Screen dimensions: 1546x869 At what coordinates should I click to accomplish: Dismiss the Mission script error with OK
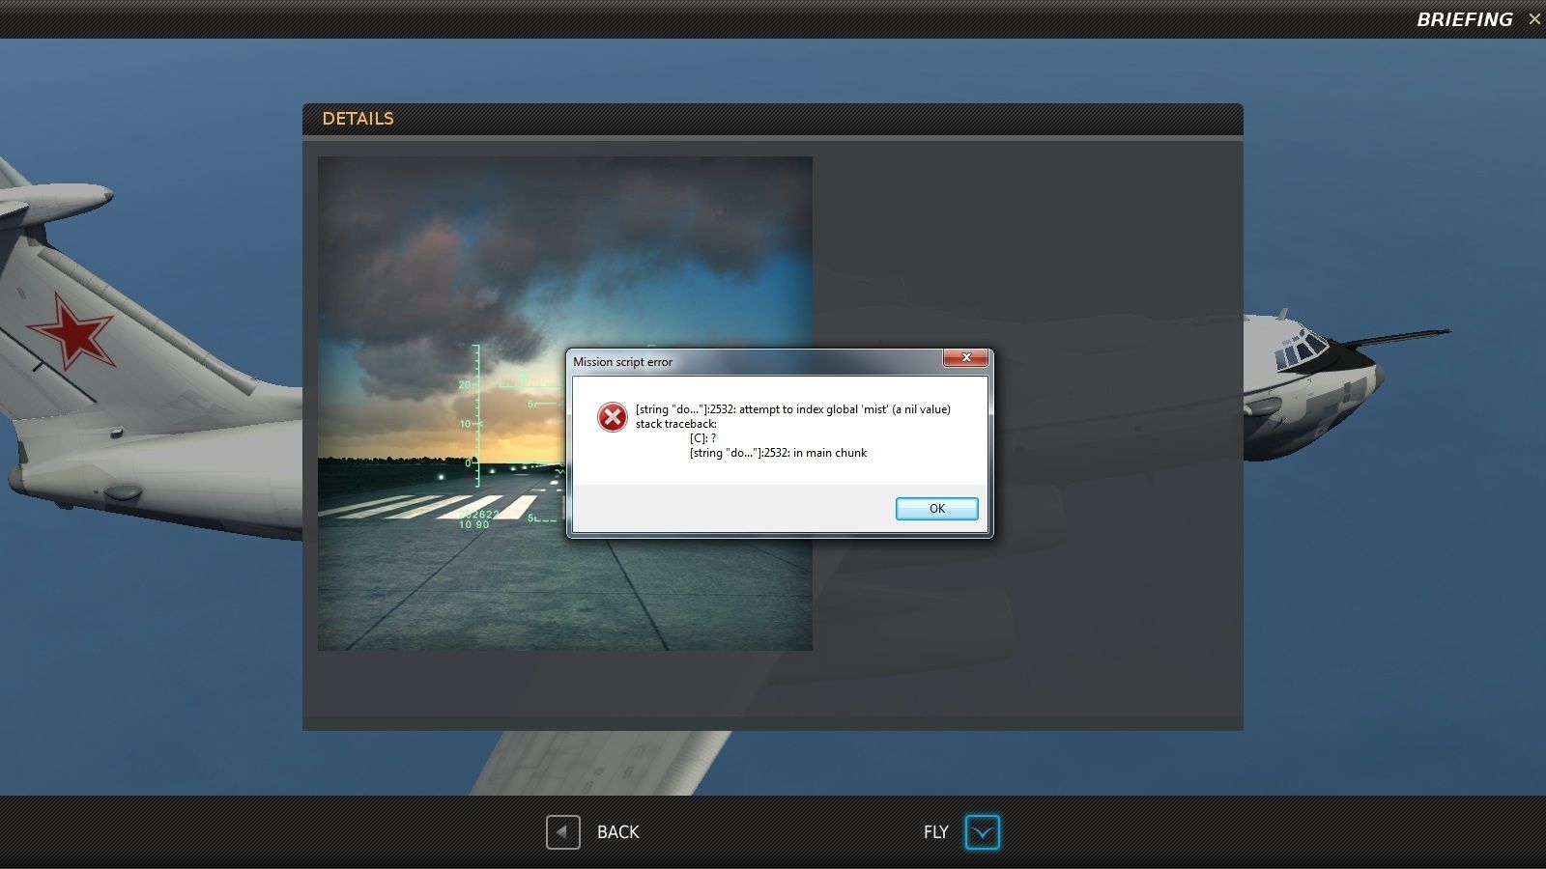click(x=935, y=509)
